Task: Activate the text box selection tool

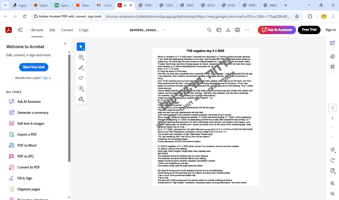Action: [81, 88]
